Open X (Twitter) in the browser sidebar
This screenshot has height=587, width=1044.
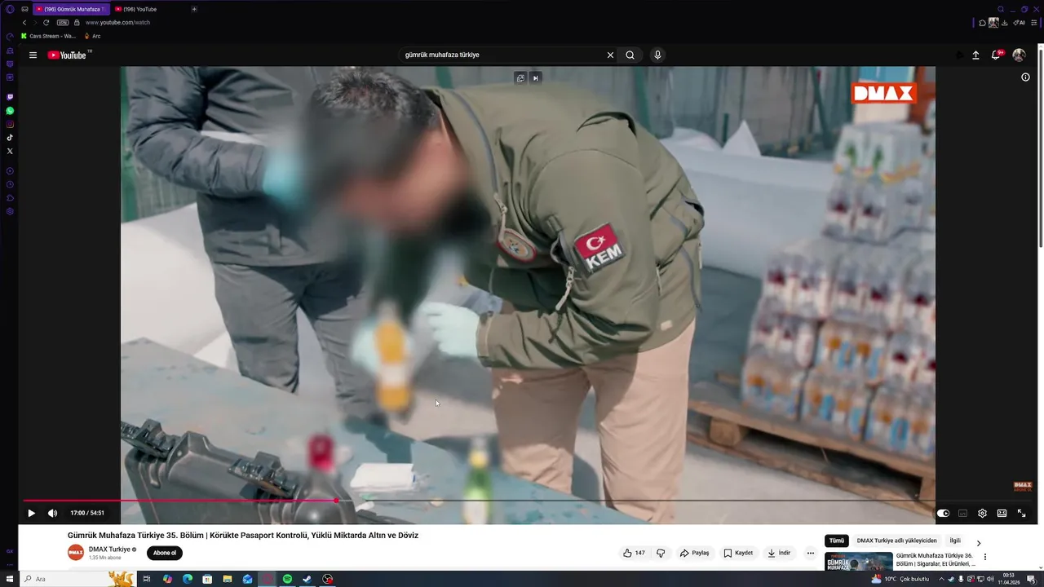coord(10,151)
